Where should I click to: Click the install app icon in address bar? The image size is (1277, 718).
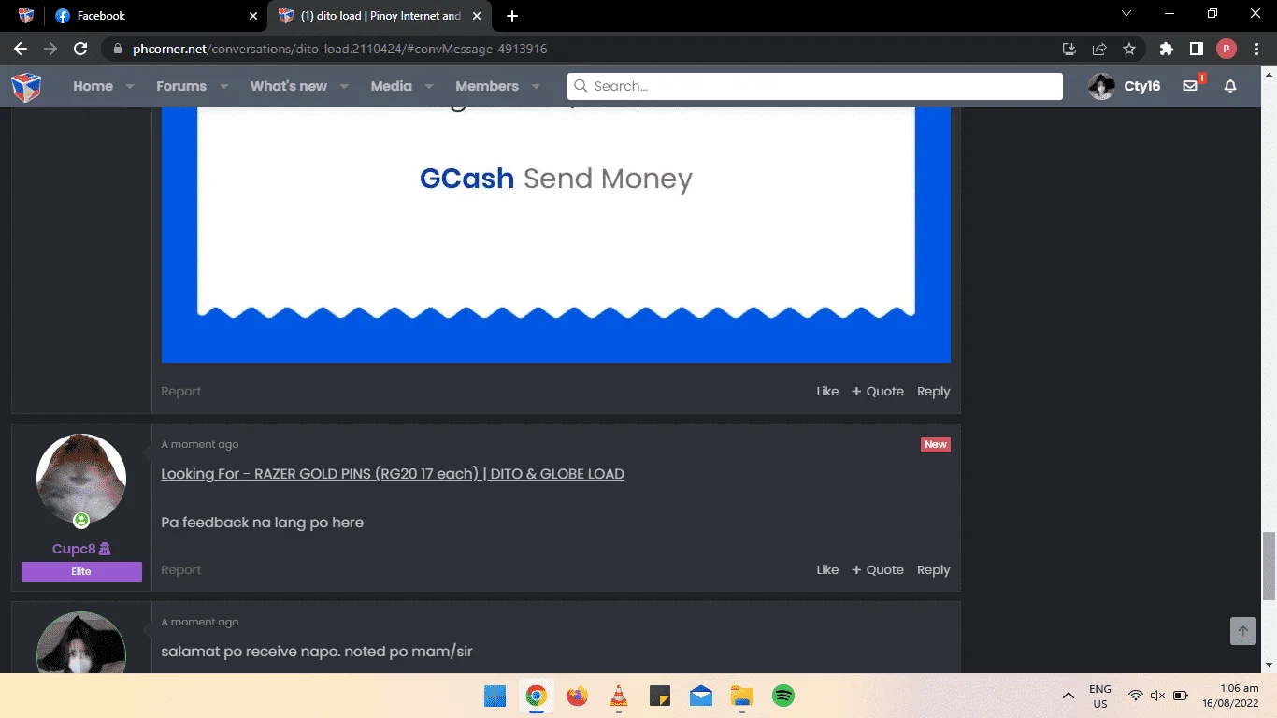click(x=1069, y=49)
